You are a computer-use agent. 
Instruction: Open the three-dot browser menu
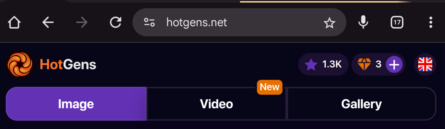click(431, 22)
